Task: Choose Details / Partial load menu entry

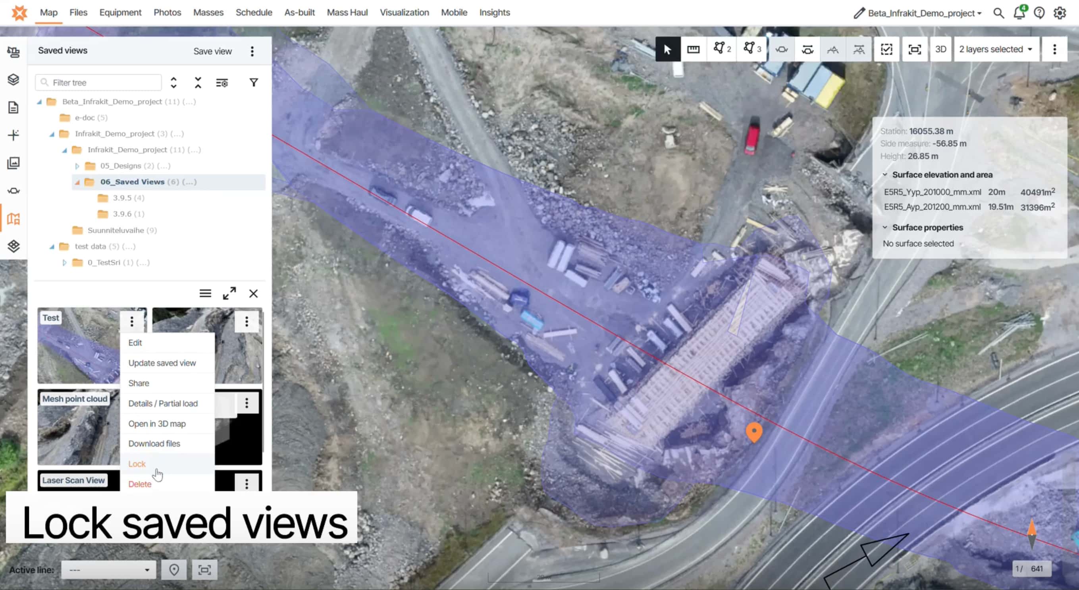Action: 168,403
